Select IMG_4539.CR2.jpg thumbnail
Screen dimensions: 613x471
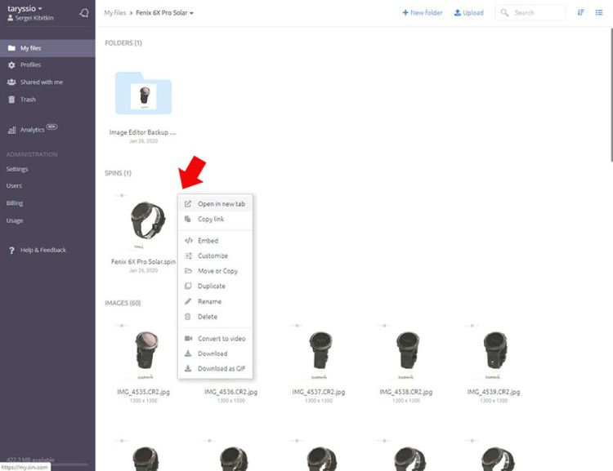(495, 350)
